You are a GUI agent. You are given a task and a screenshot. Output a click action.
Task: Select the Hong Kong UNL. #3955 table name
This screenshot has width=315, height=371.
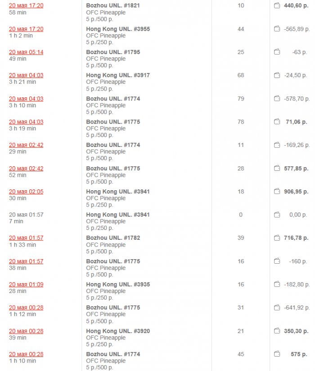pyautogui.click(x=118, y=29)
